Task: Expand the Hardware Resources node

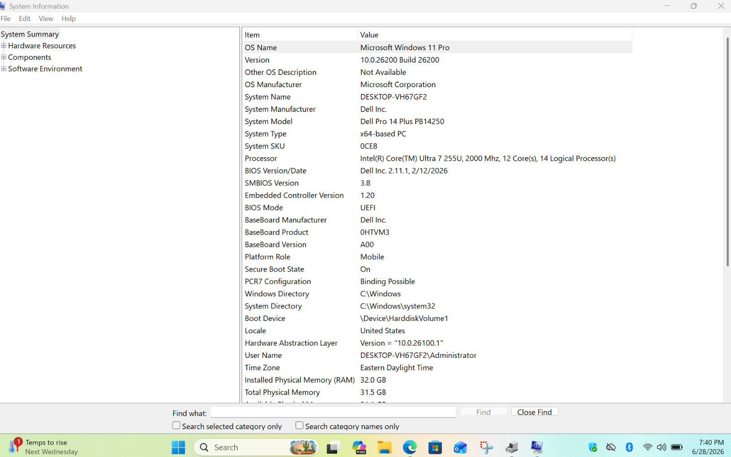Action: tap(4, 46)
